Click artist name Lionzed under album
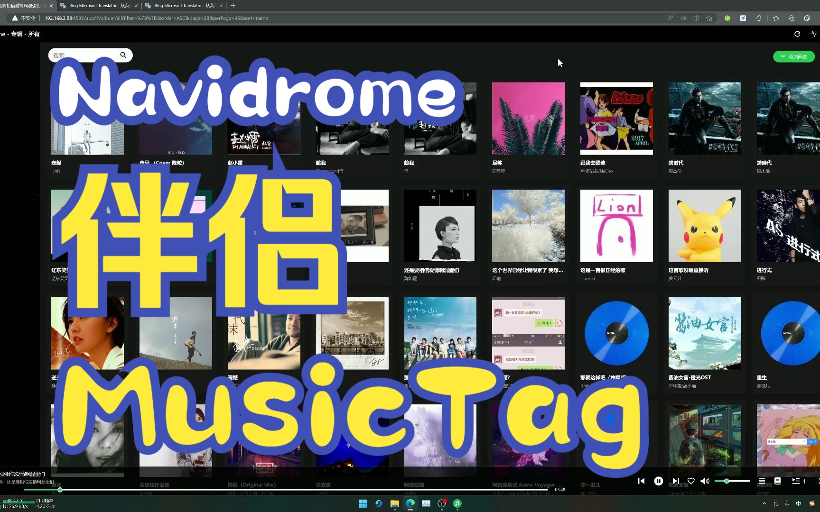 click(x=587, y=279)
